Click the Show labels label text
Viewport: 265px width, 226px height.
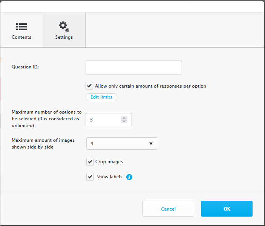tap(109, 177)
